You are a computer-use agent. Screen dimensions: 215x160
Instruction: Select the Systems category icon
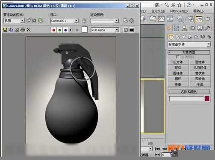(209, 37)
